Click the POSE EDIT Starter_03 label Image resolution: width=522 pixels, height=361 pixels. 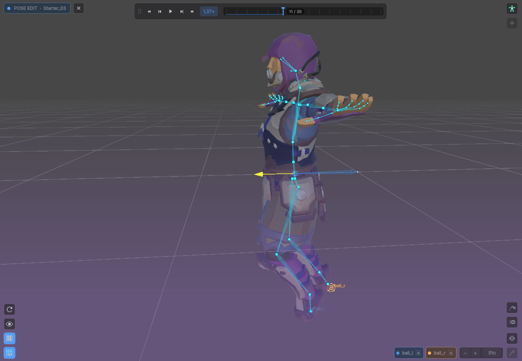[37, 8]
